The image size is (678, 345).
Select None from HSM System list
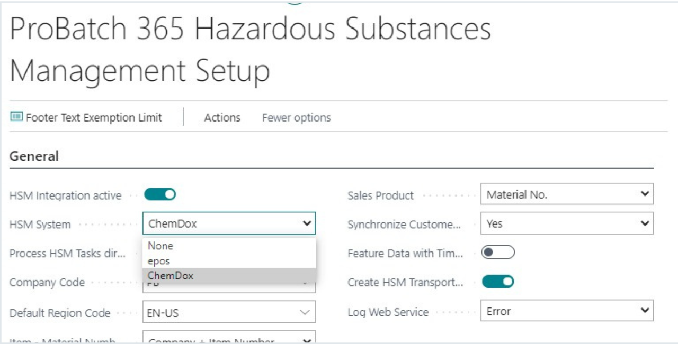(160, 246)
